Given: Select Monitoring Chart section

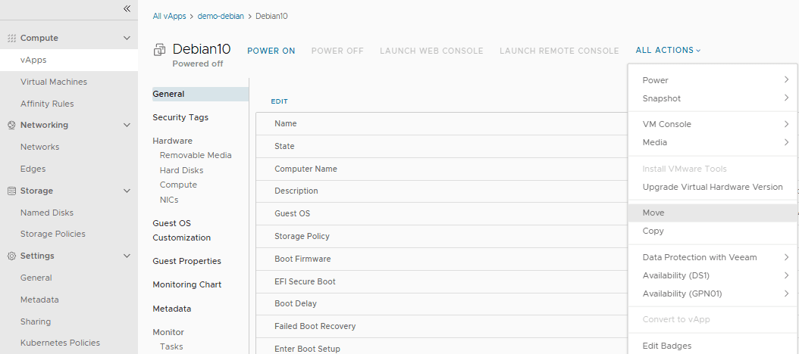Looking at the screenshot, I should click(187, 285).
